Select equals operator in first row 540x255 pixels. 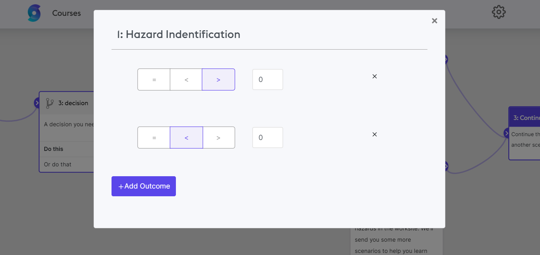tap(154, 79)
